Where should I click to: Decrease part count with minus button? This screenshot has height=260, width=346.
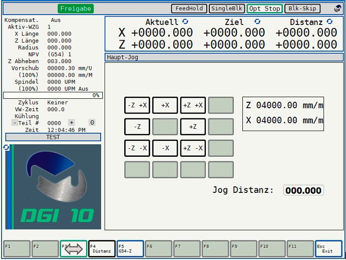point(15,123)
